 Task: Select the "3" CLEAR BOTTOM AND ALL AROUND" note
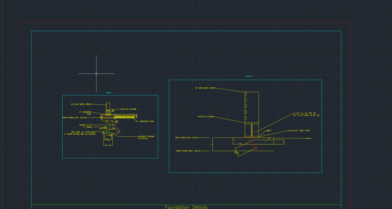[x=80, y=134]
